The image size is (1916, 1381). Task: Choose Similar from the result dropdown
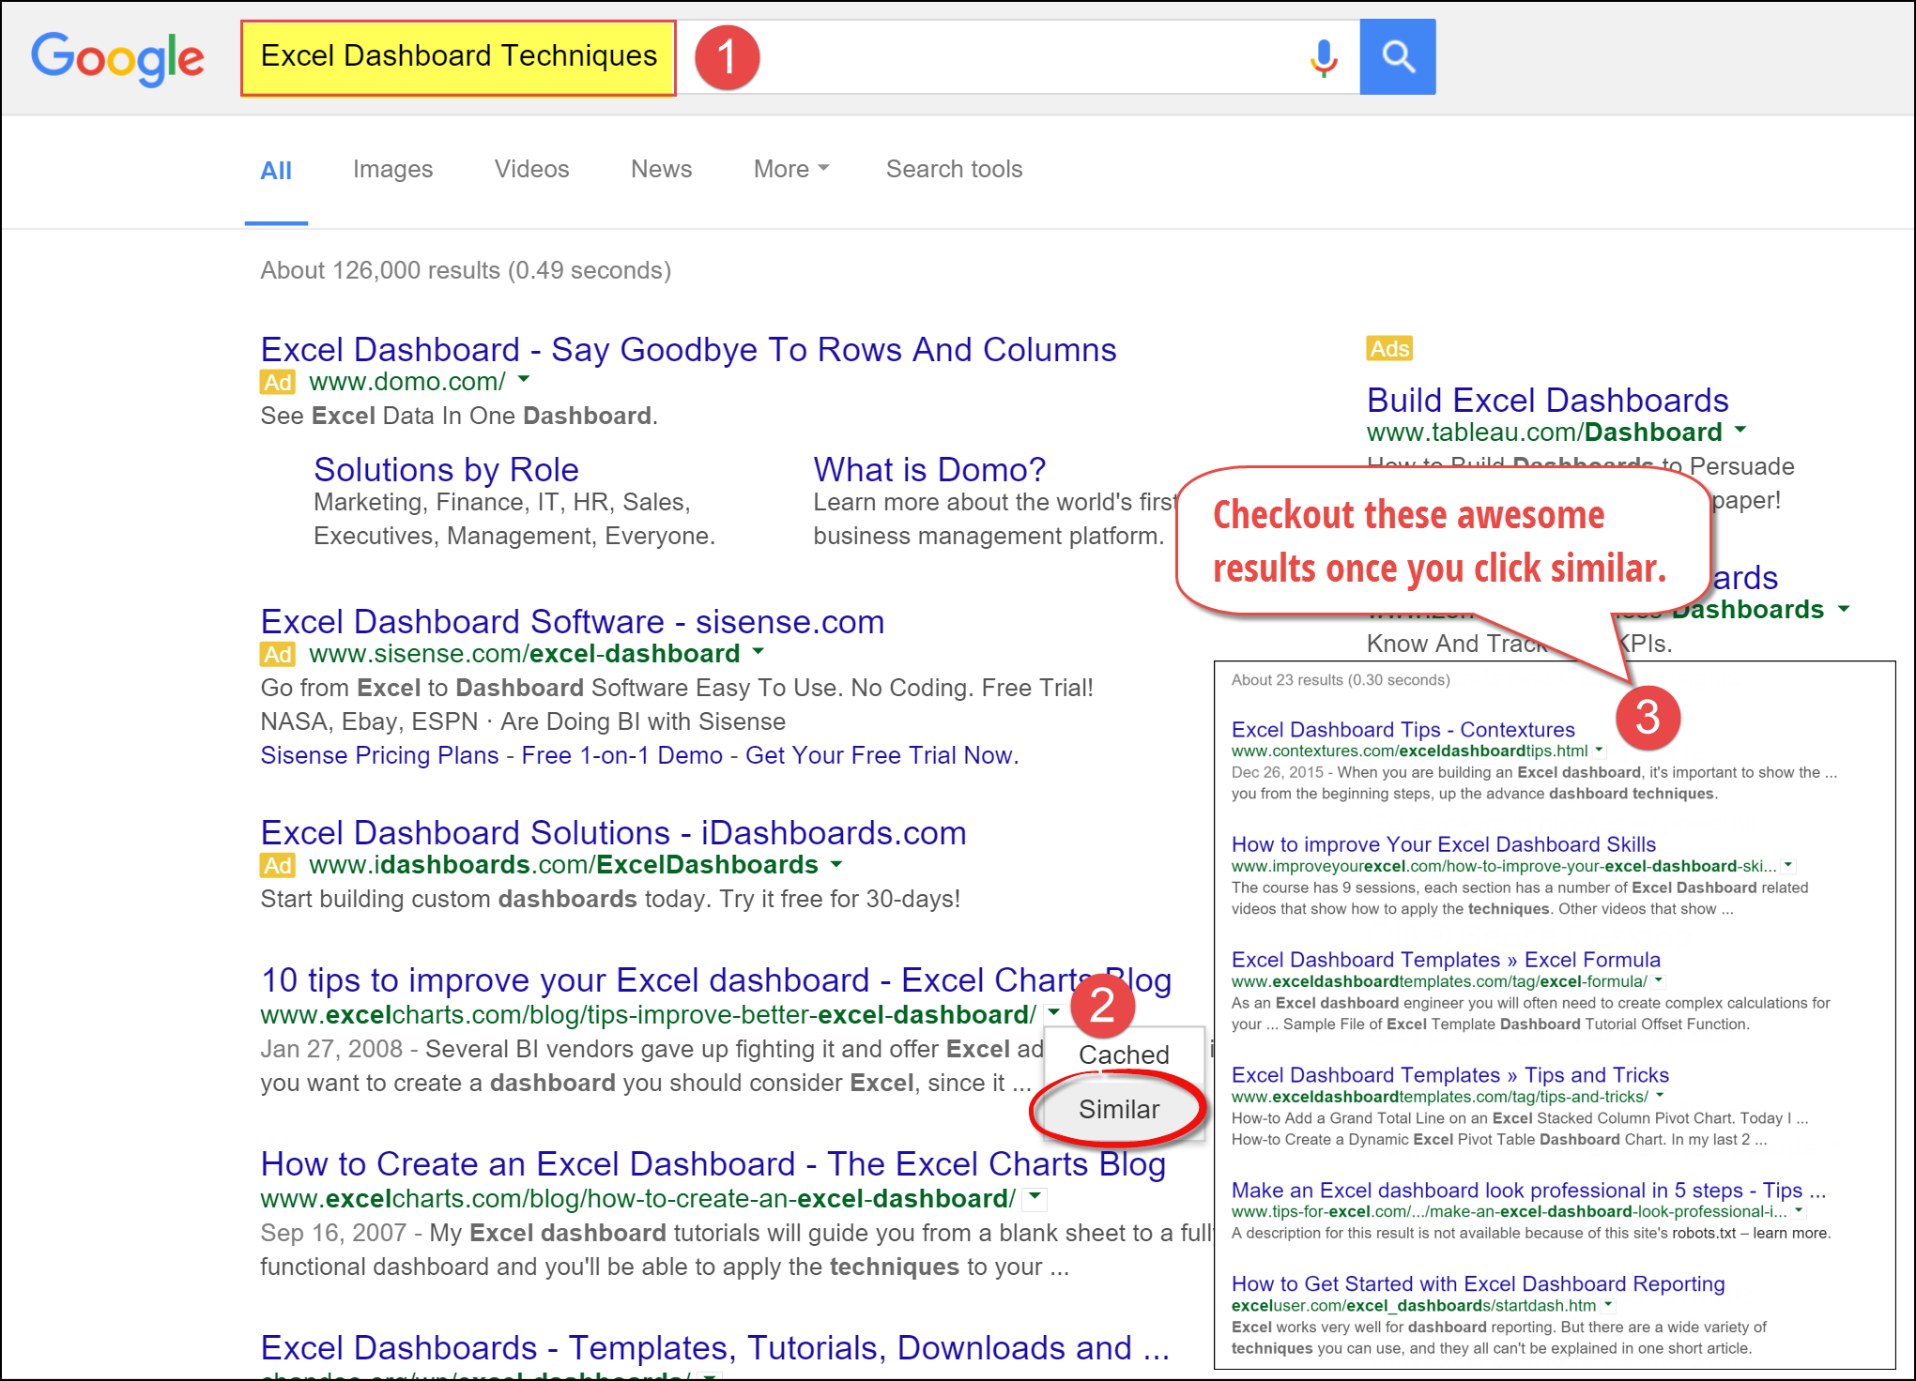point(1119,1109)
